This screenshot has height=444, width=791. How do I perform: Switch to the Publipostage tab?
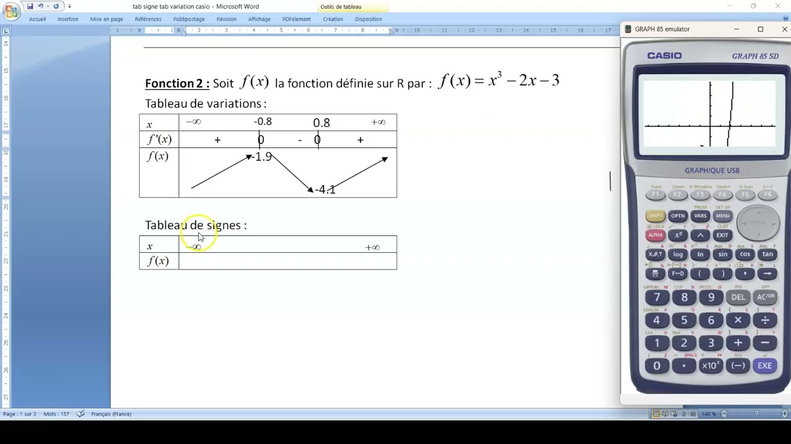pyautogui.click(x=189, y=19)
